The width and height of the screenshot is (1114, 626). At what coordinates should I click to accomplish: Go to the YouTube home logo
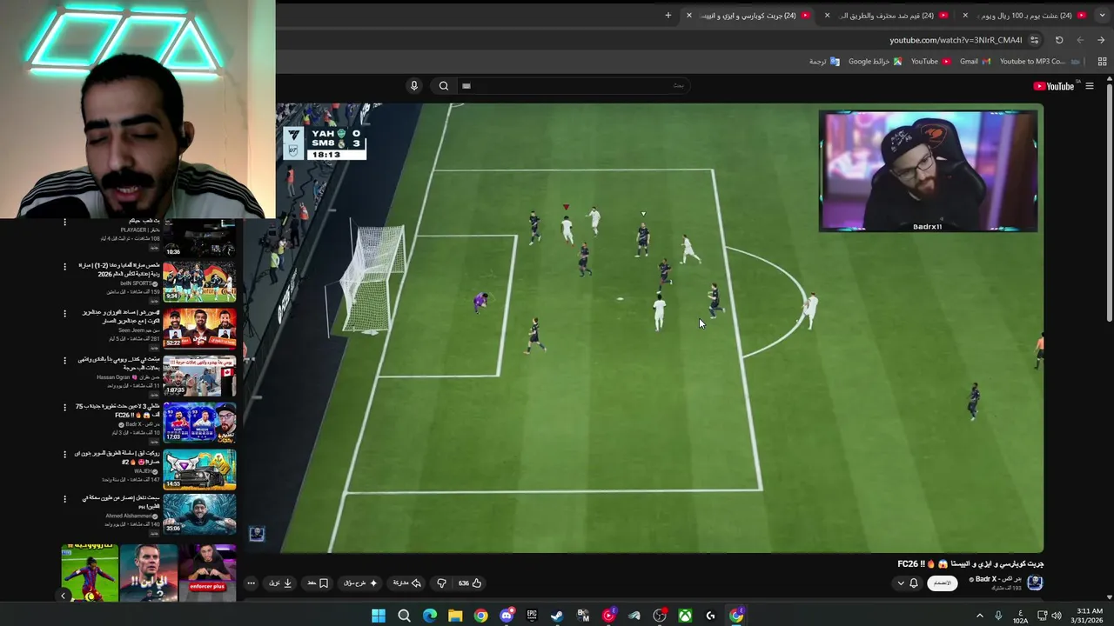click(x=1054, y=86)
